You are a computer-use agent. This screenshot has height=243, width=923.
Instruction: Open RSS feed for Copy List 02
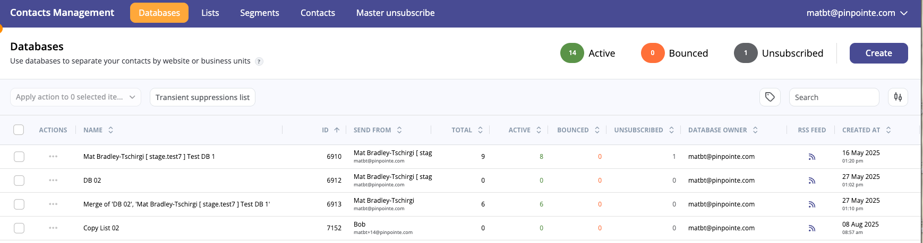[811, 228]
